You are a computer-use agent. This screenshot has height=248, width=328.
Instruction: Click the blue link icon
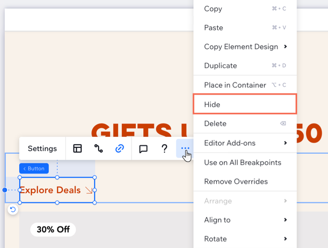coord(119,148)
